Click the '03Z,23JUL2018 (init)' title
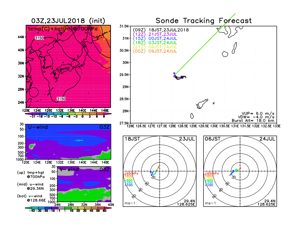 pos(68,21)
